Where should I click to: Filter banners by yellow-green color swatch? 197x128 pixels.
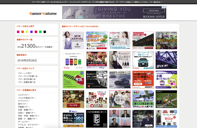[x=27, y=32]
